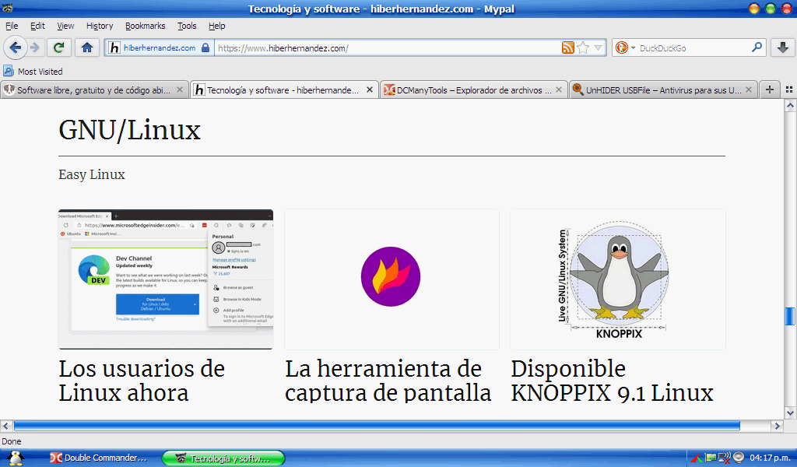
Task: Close the Tecnología y software tab
Action: click(370, 90)
